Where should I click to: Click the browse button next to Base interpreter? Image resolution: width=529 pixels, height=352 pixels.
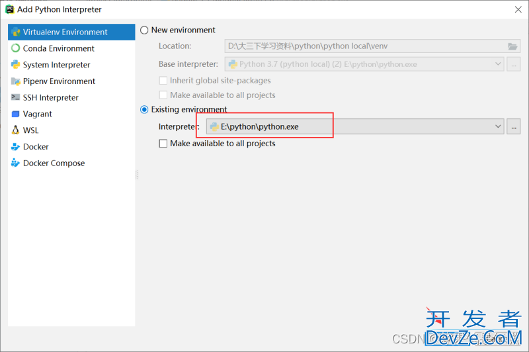point(514,64)
